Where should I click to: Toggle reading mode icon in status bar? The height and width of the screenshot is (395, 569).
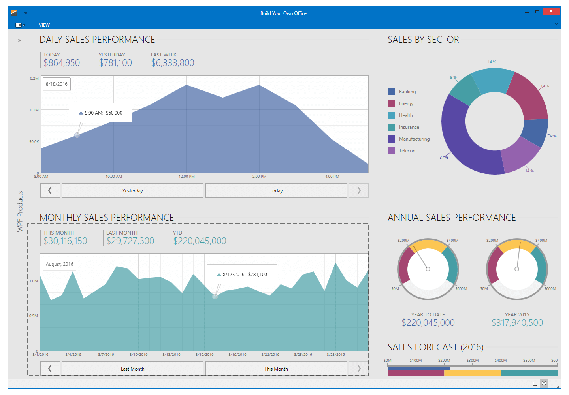coord(544,384)
